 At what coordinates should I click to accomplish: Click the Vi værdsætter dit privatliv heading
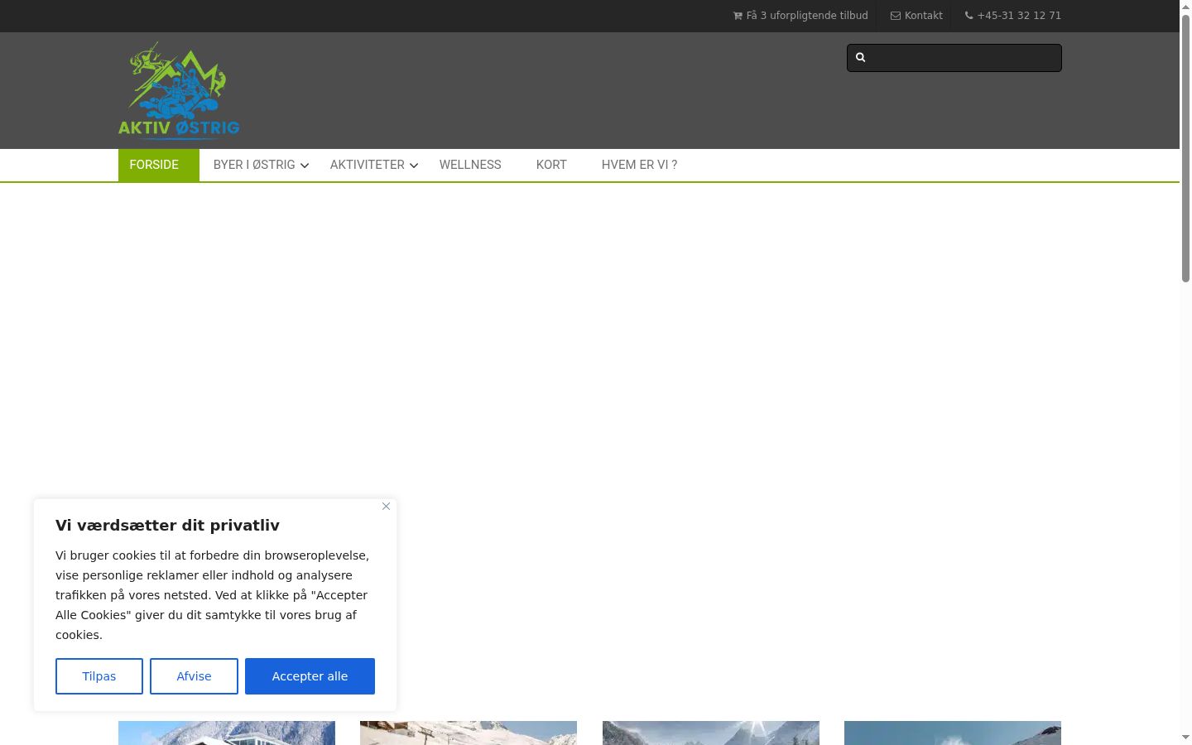click(167, 526)
